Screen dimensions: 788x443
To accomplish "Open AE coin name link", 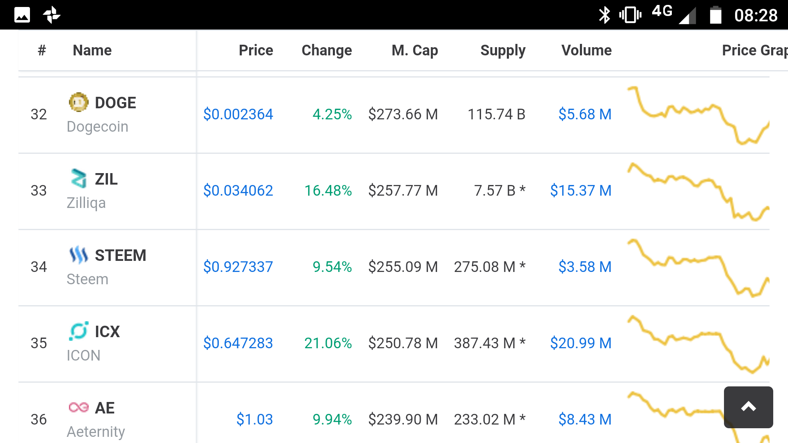I will pos(105,408).
